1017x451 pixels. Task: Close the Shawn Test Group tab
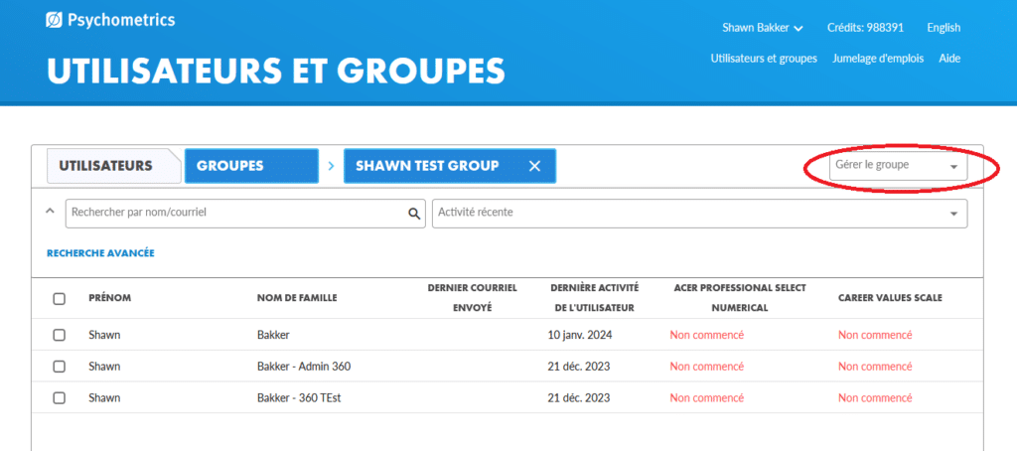click(534, 166)
